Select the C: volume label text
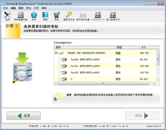 click(x=72, y=79)
